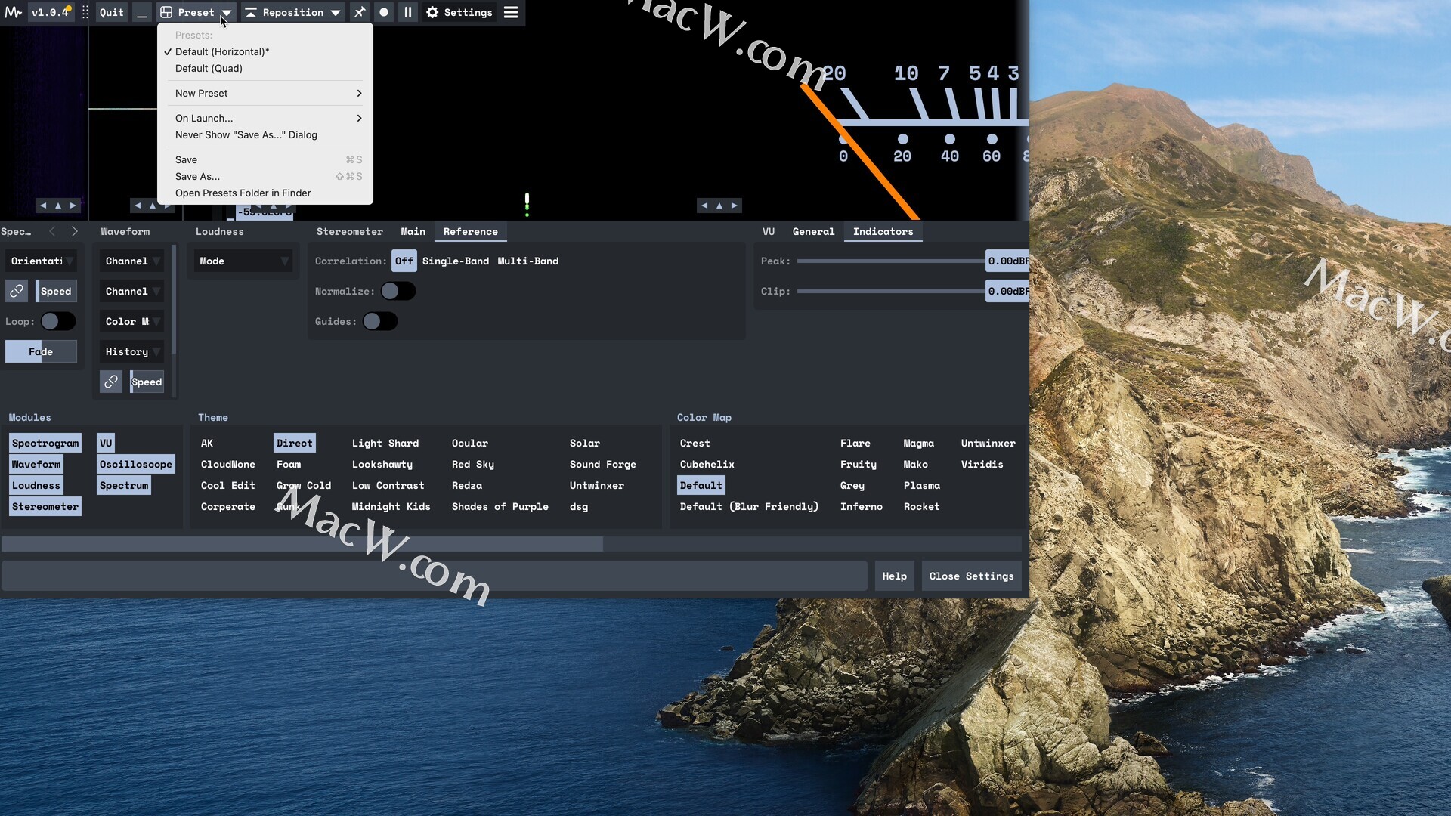This screenshot has width=1451, height=816.
Task: Click the Settings gear icon
Action: [x=432, y=12]
